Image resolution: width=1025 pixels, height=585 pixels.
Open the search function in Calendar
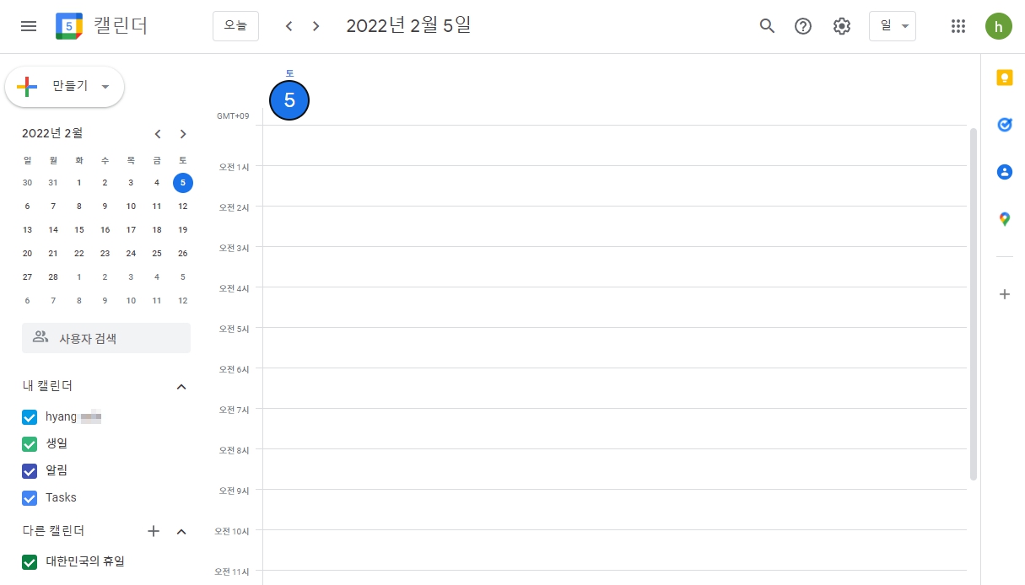click(766, 26)
